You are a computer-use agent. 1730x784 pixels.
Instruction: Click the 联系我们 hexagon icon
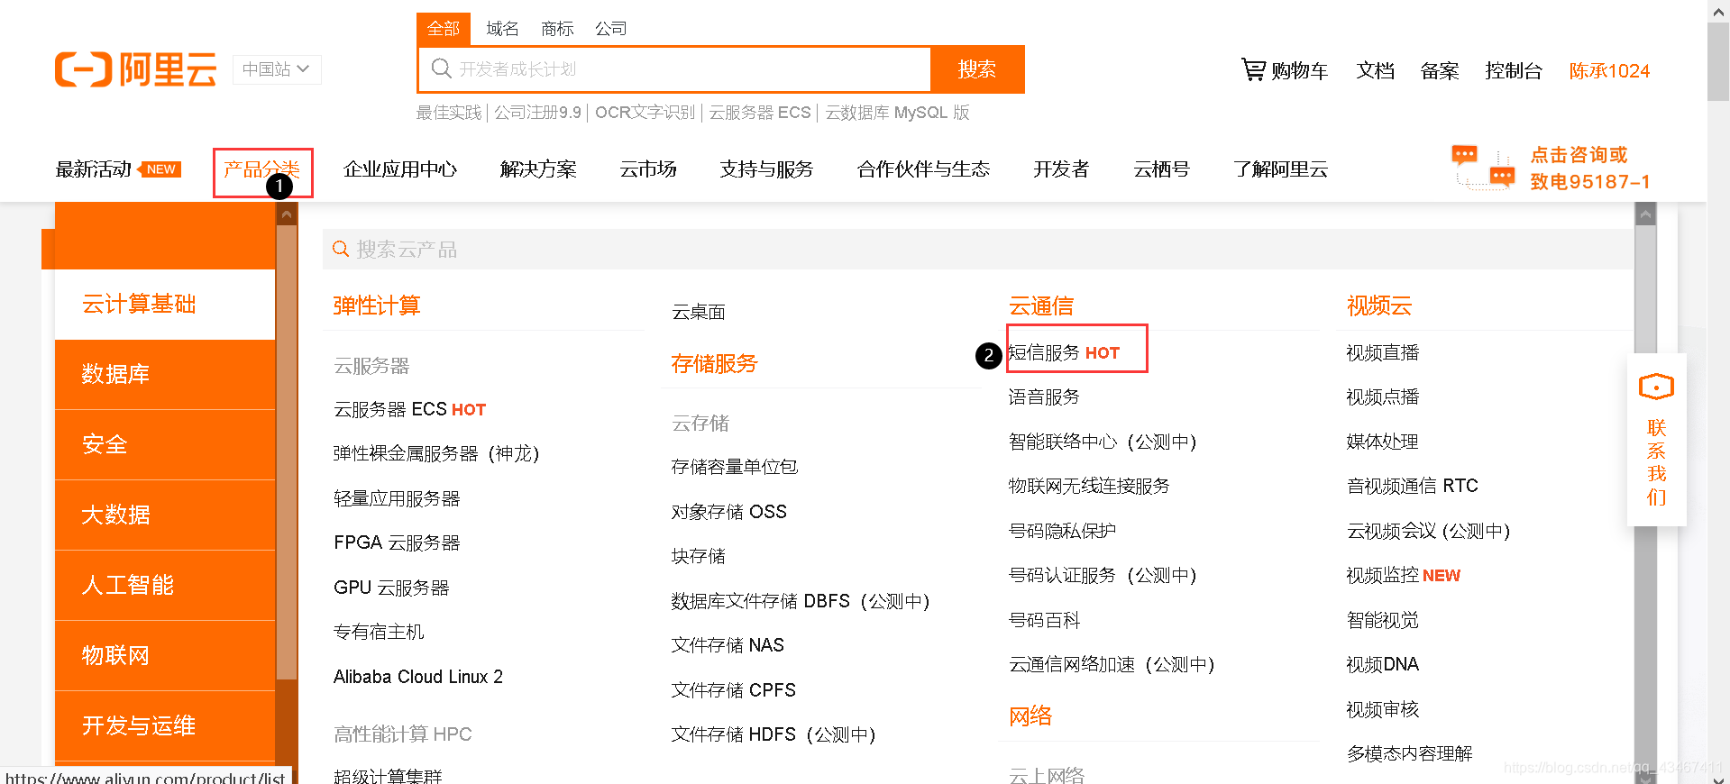(x=1656, y=387)
